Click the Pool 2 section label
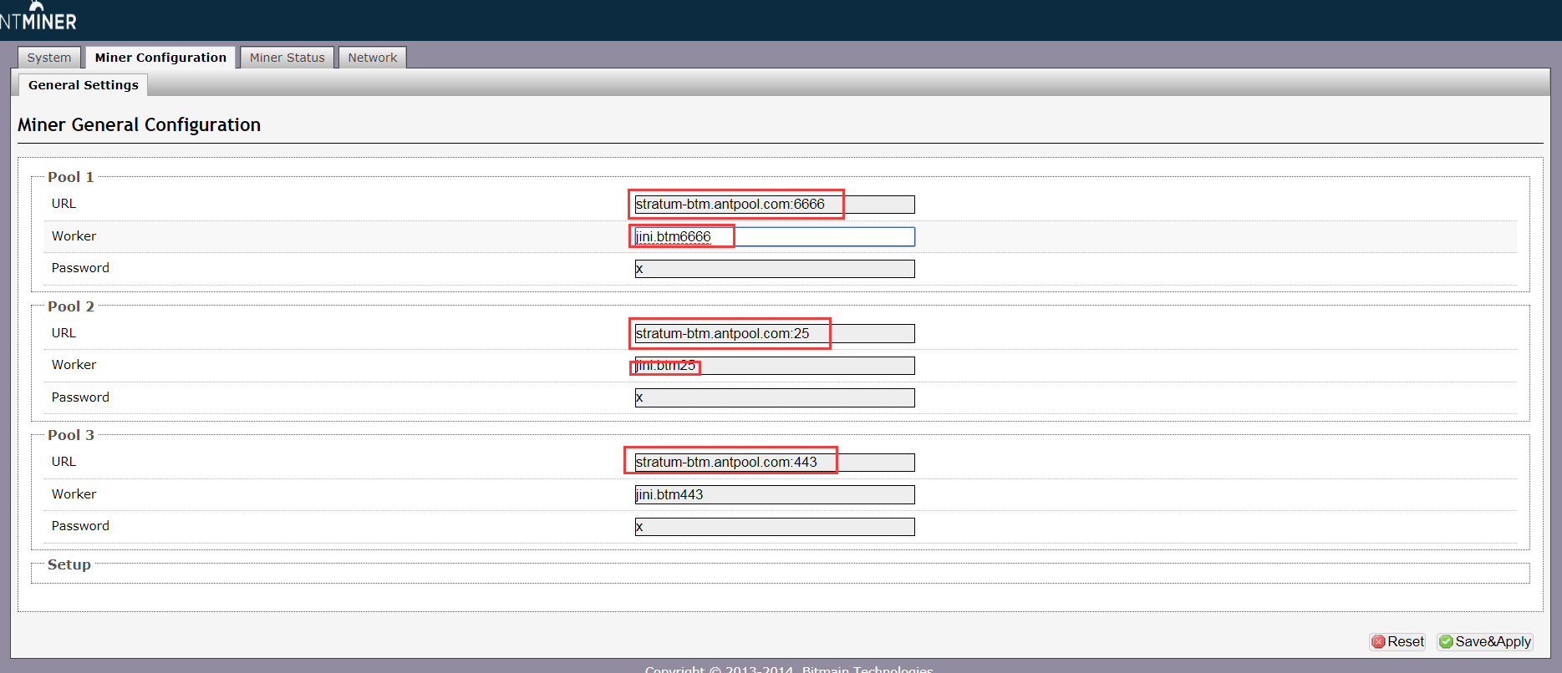The width and height of the screenshot is (1562, 673). coord(71,306)
